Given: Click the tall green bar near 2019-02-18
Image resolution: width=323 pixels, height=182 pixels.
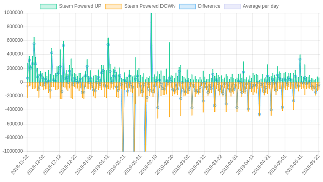Looking at the screenshot, I should [x=170, y=63].
